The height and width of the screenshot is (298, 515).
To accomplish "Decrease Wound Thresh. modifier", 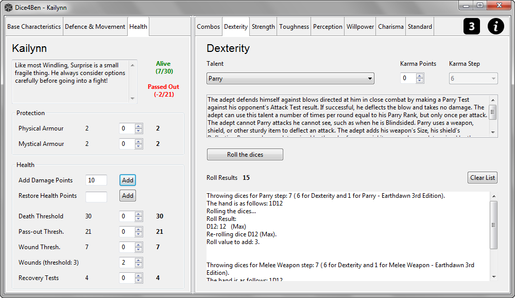I will pos(138,249).
